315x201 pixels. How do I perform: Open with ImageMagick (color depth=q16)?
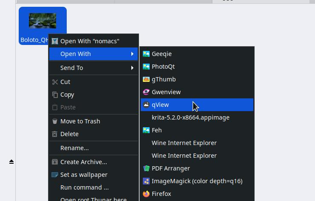coord(197,181)
